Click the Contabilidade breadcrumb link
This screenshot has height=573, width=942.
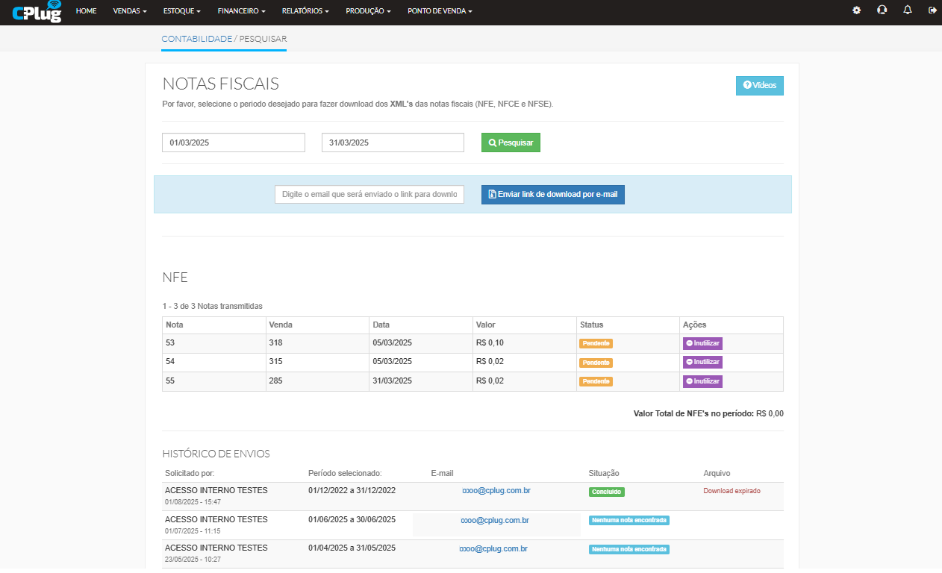click(196, 38)
